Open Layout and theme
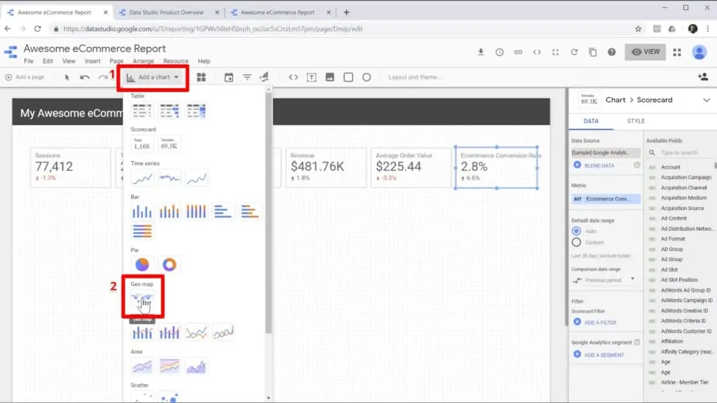717x403 pixels. [x=415, y=77]
